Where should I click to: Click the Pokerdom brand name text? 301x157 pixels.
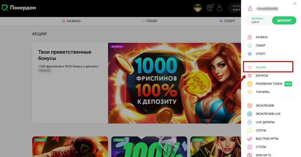23,8
